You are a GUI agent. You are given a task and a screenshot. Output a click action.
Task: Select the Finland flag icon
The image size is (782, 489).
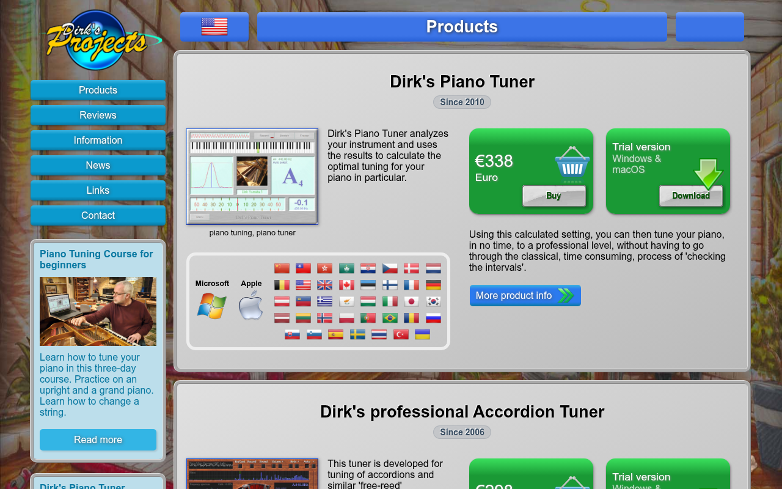[x=390, y=285]
